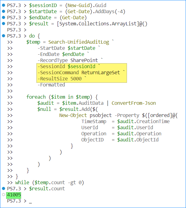Click the -ResultSize parameter name

53,79
